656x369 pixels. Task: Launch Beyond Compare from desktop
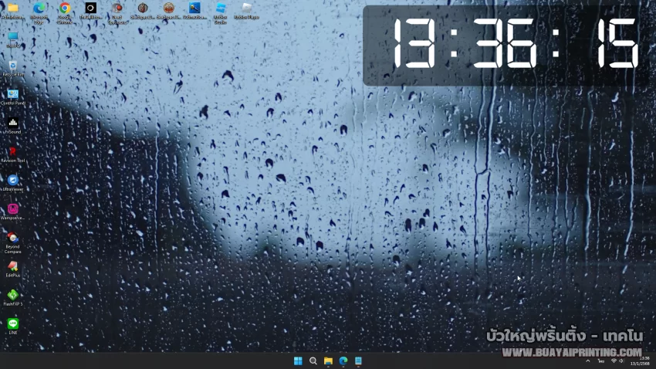13,239
